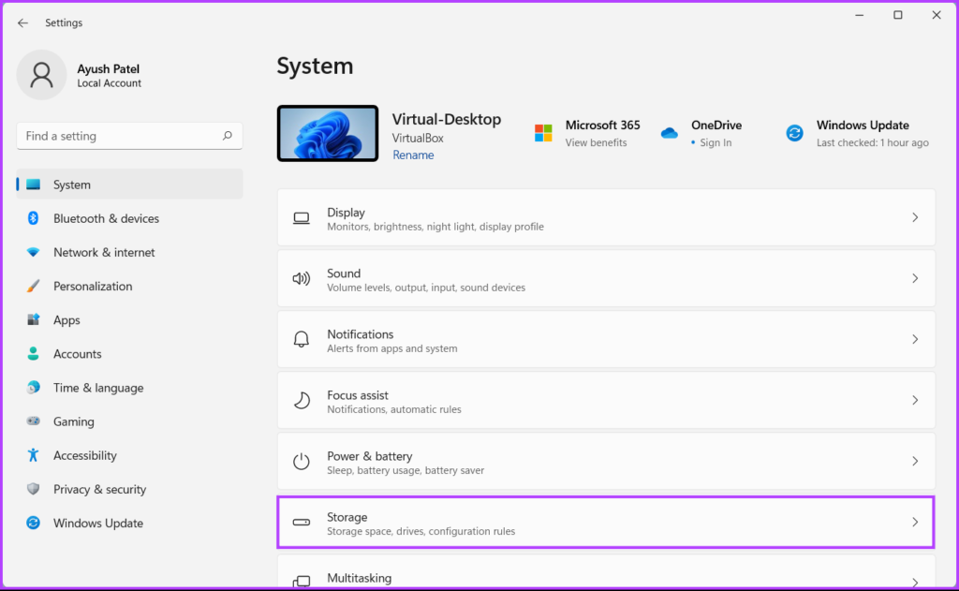Click the Find a setting search box
The image size is (959, 591).
pyautogui.click(x=129, y=136)
